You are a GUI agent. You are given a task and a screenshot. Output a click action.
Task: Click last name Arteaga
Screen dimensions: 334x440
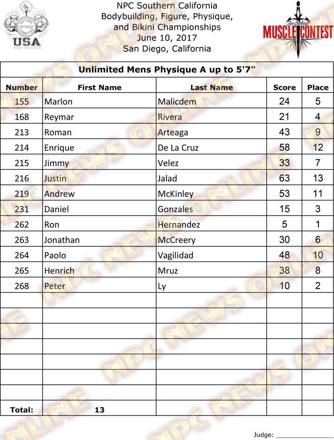pyautogui.click(x=173, y=132)
